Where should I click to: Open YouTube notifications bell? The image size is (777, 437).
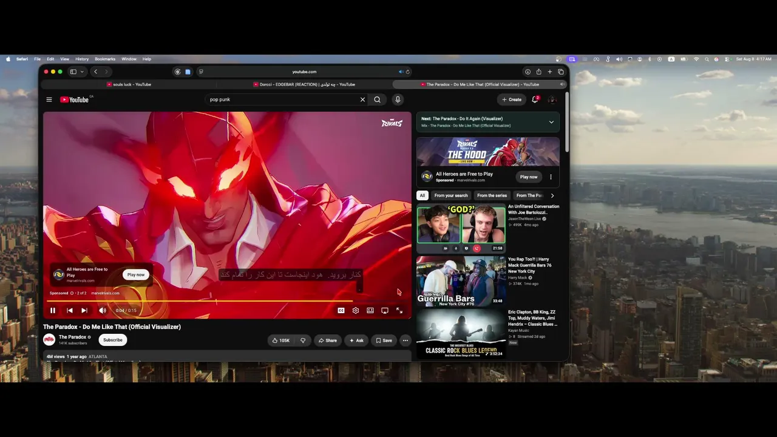click(x=535, y=100)
